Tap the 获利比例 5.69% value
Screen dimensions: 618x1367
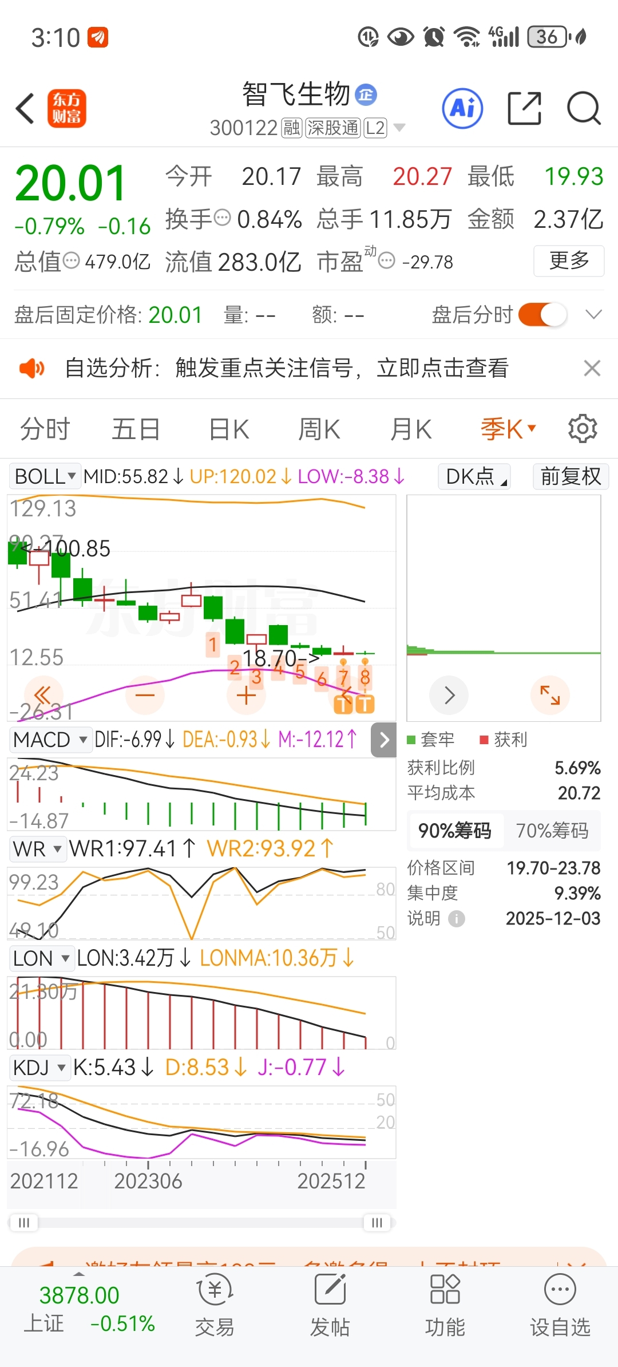click(x=577, y=768)
